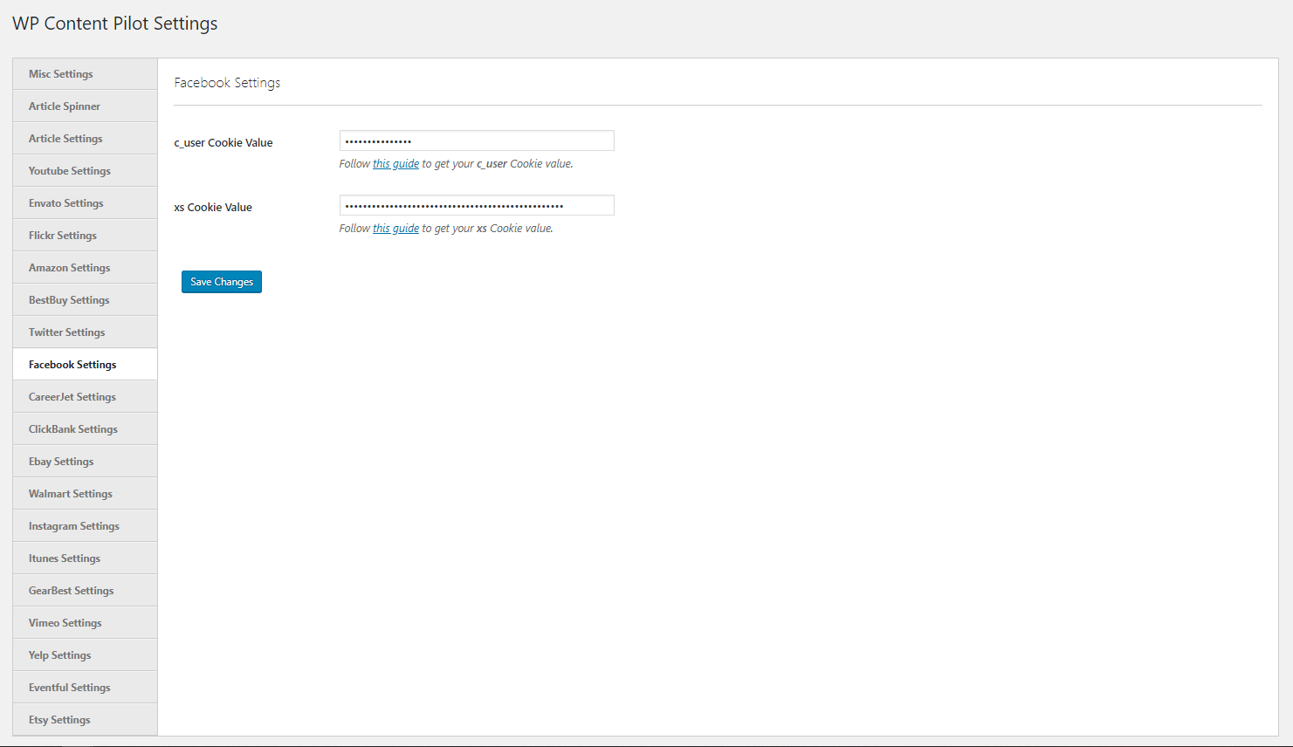
Task: Open the BestBuy Settings section
Action: (x=68, y=299)
